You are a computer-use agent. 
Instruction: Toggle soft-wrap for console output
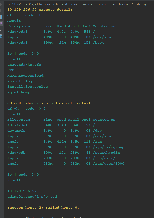(1, 17)
